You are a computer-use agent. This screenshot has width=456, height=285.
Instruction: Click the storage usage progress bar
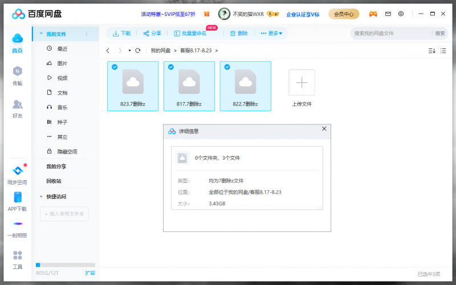coord(66,265)
